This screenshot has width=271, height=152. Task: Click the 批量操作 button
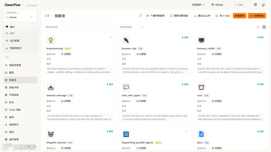[x=240, y=16]
